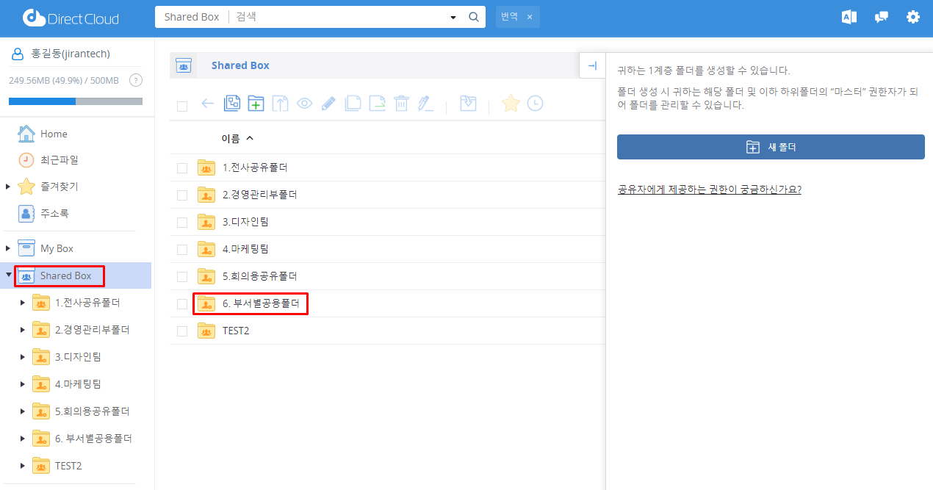This screenshot has width=933, height=490.
Task: Click the 검색 search input field
Action: [338, 17]
